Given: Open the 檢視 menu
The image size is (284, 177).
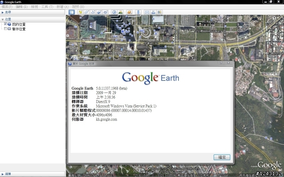Looking at the screenshot, I should tap(34, 7).
